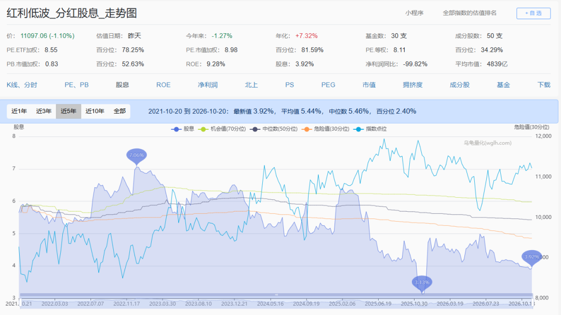Image resolution: width=561 pixels, height=315 pixels.
Task: Open the PS tab
Action: [289, 85]
